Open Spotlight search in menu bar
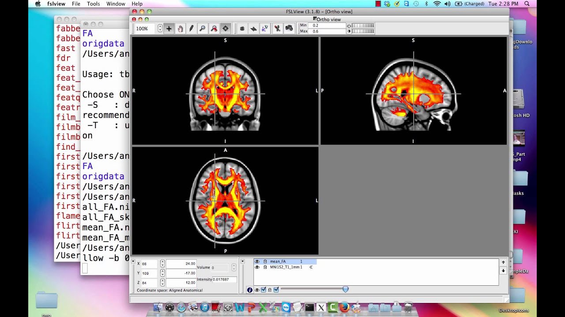Screen dimensions: 565x317 coord(527,4)
